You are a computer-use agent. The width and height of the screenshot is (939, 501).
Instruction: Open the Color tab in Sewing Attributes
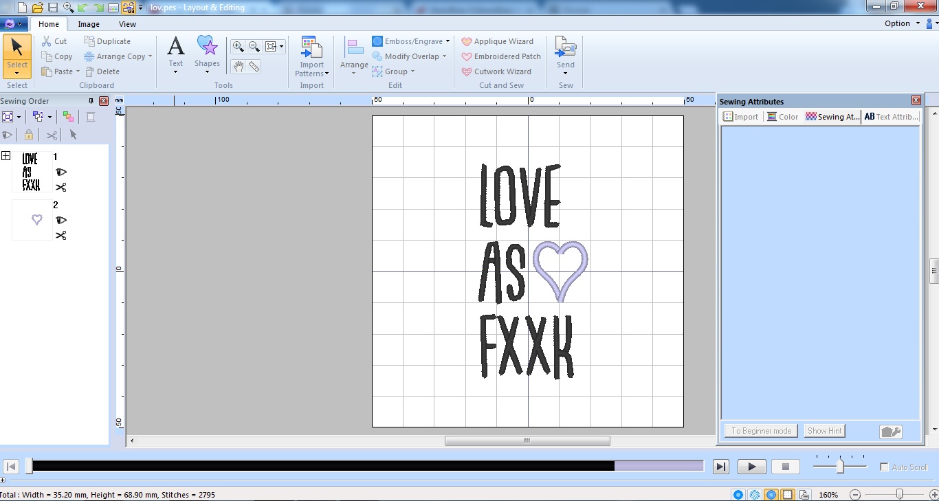click(782, 117)
